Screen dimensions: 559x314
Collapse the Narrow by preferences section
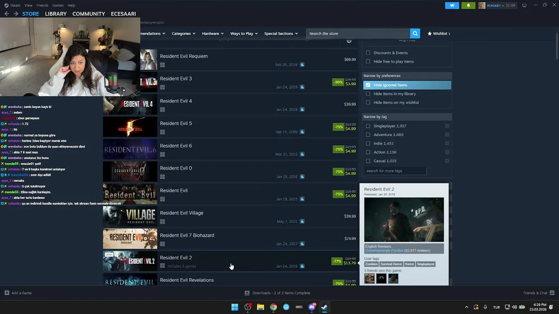point(407,76)
